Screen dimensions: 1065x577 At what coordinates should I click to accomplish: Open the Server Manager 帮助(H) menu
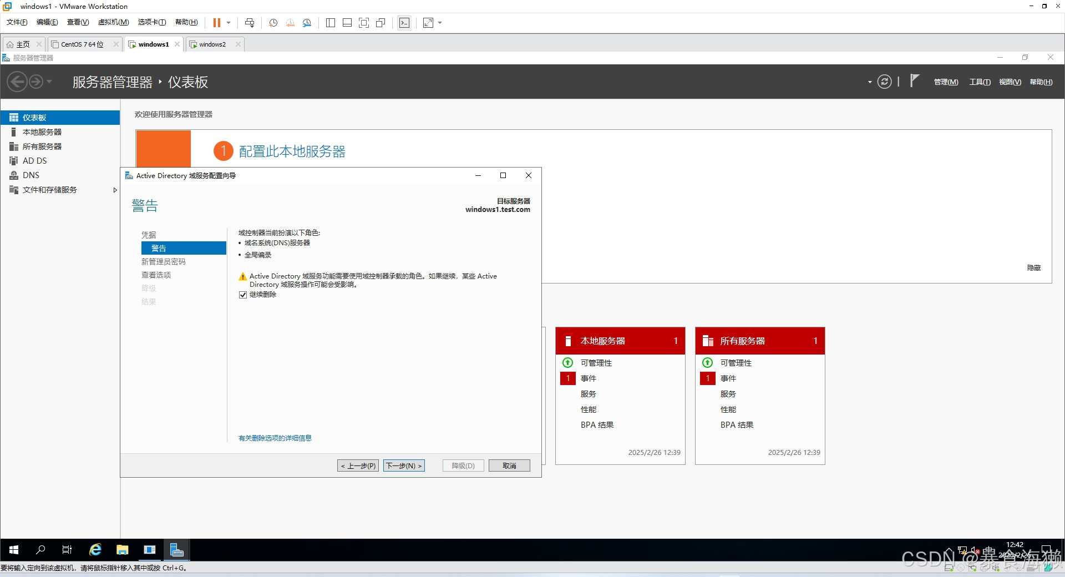1041,82
